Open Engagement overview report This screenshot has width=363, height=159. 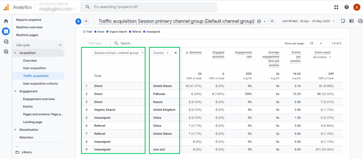[x=39, y=99]
